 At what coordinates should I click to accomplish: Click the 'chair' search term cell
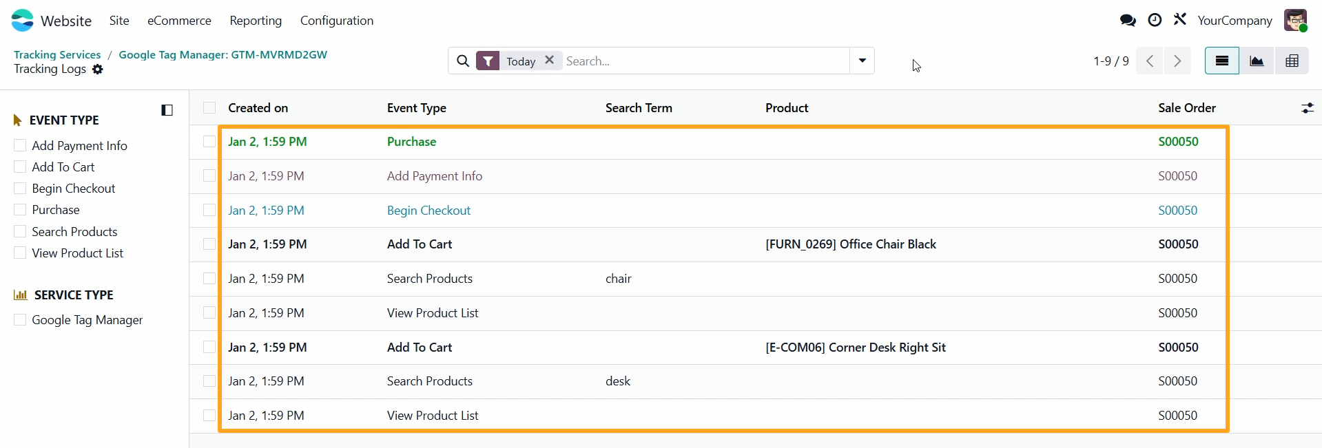(x=619, y=279)
